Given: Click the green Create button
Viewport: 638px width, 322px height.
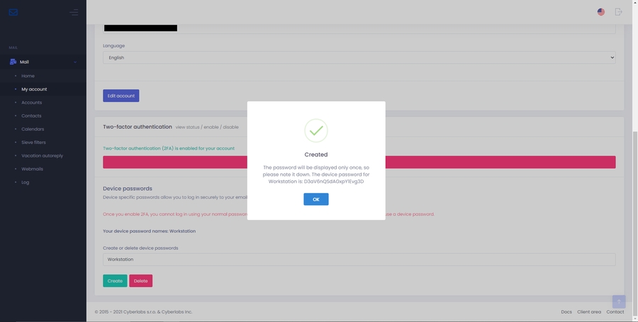Looking at the screenshot, I should 115,281.
